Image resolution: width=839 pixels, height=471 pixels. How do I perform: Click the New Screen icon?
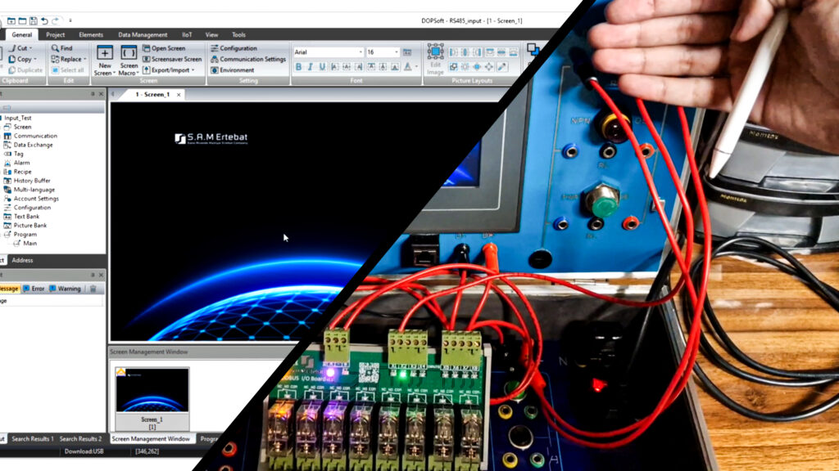(105, 54)
